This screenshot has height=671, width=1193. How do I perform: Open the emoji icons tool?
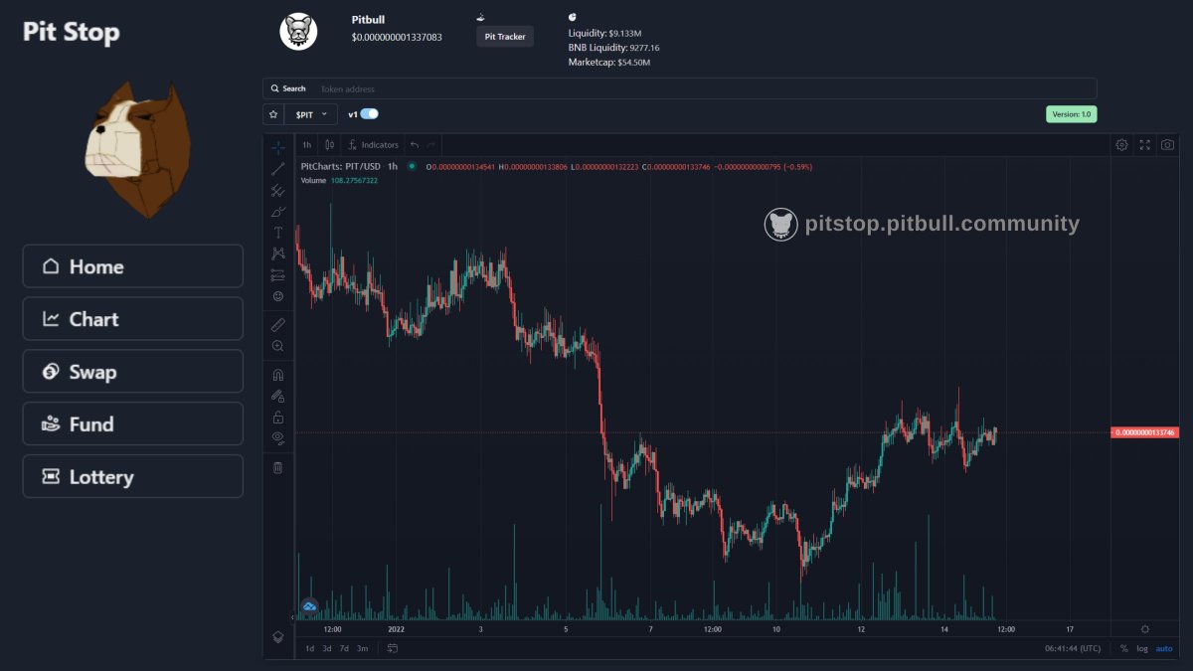point(278,296)
